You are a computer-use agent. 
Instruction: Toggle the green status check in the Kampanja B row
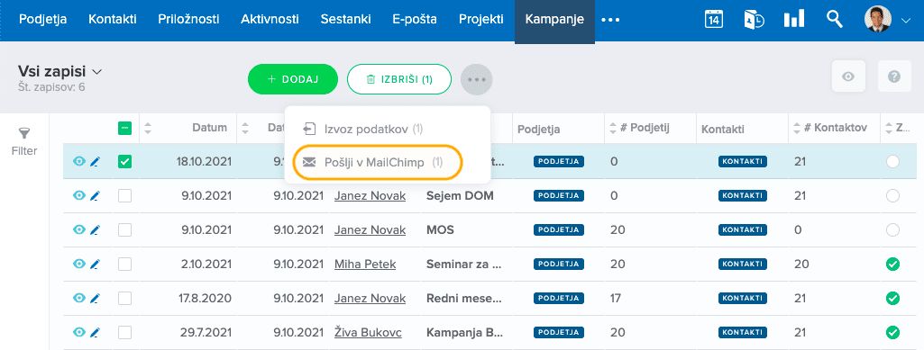892,333
